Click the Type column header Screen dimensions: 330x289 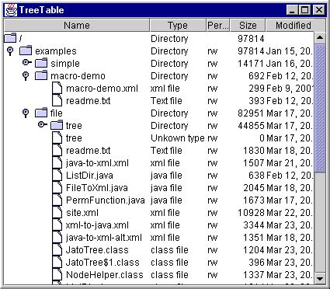point(178,26)
